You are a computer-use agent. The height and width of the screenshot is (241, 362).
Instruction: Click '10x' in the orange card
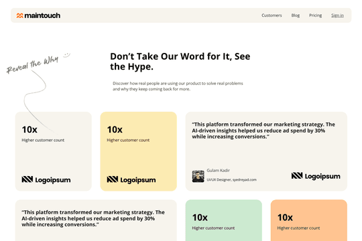coord(285,218)
